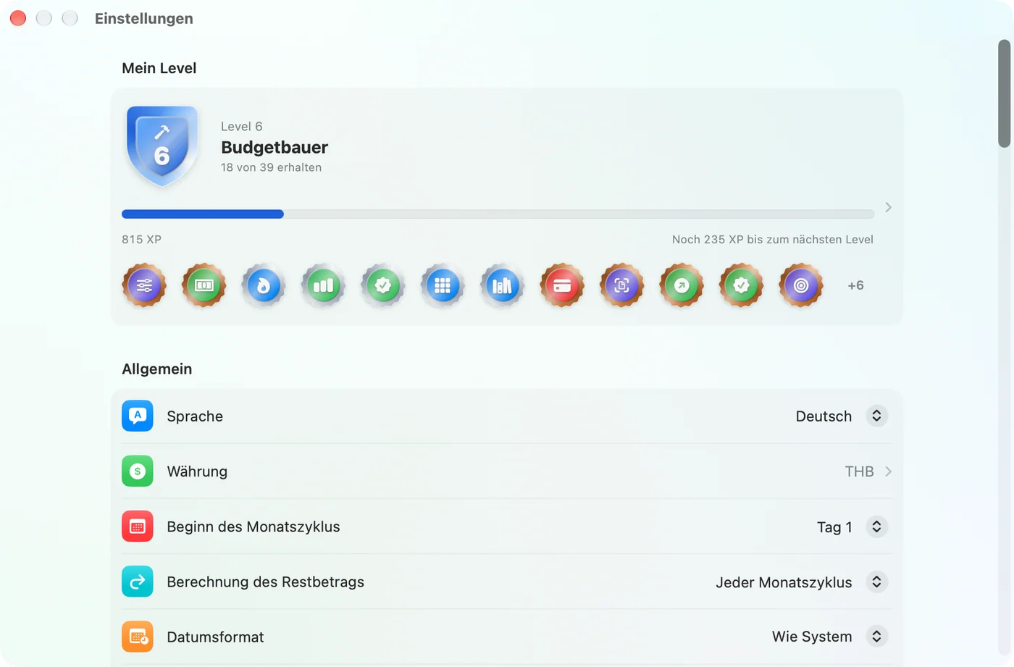Click the '18 von 39 erhalten' text
Viewport: 1014px width, 667px height.
click(x=271, y=167)
